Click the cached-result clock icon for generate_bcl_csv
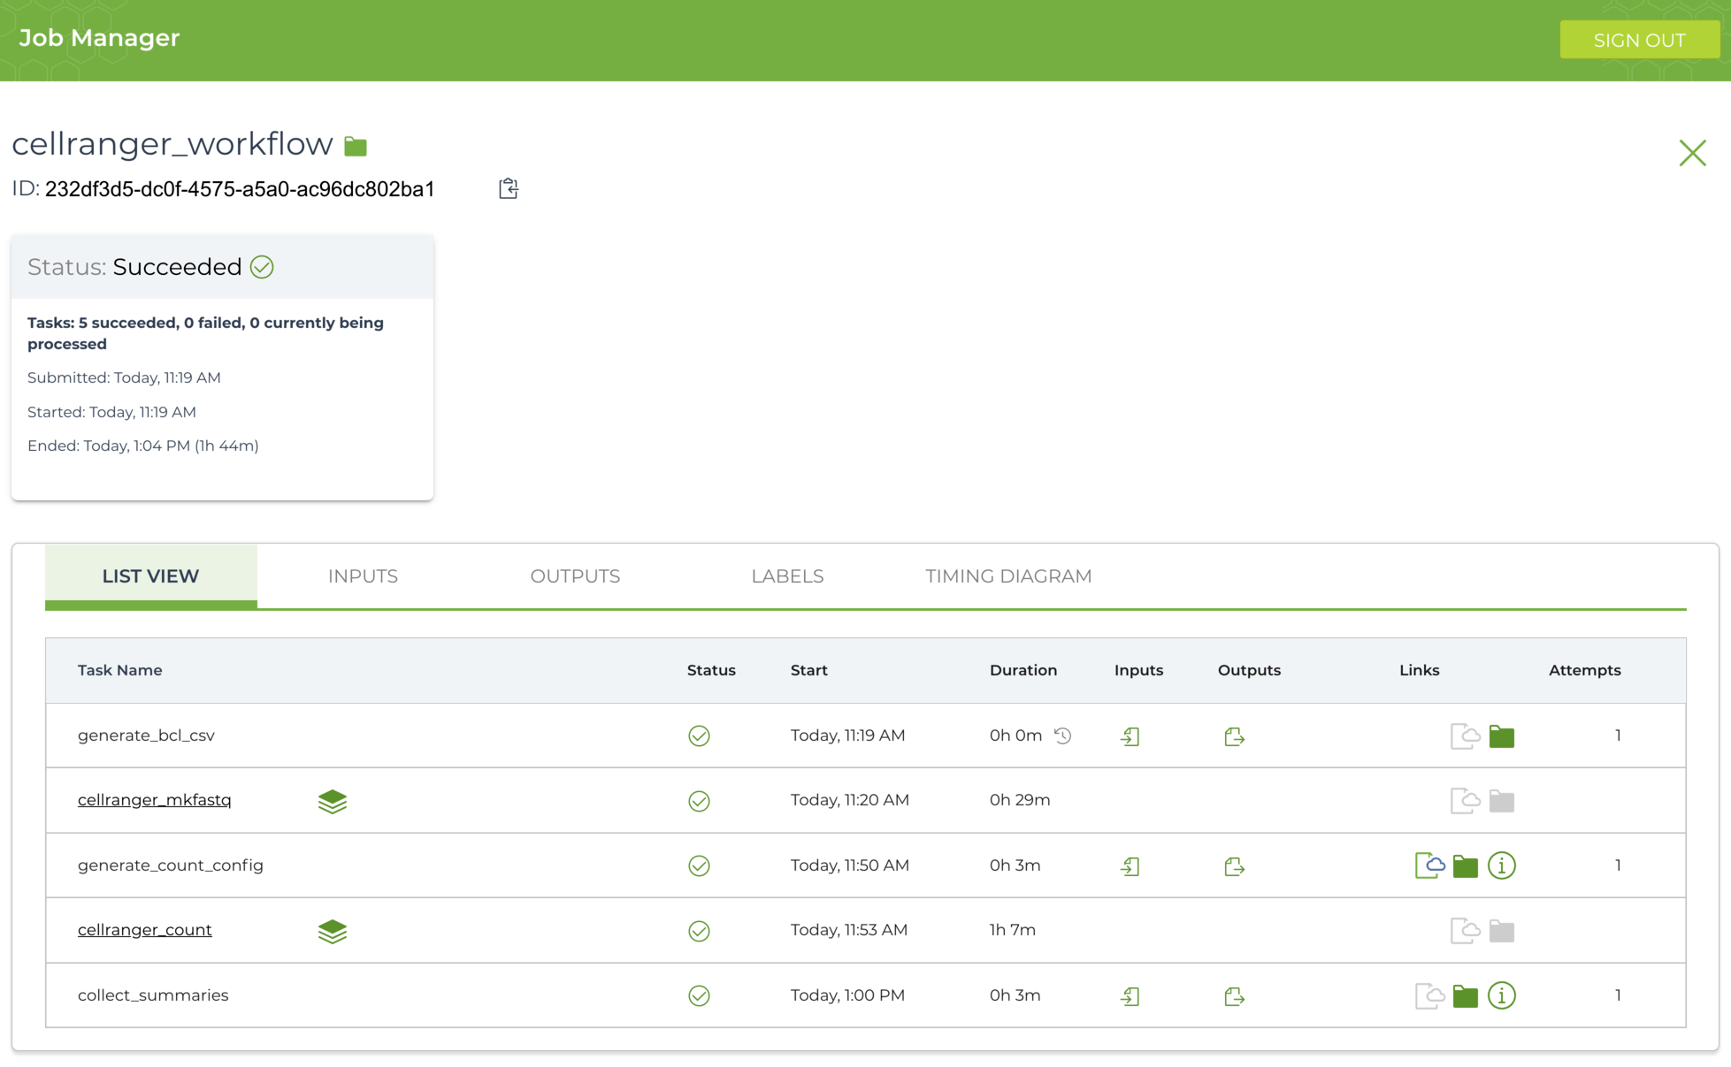1731x1067 pixels. pos(1063,735)
